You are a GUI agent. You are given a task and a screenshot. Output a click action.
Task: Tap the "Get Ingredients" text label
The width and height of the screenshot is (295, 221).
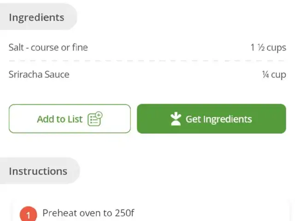(218, 119)
